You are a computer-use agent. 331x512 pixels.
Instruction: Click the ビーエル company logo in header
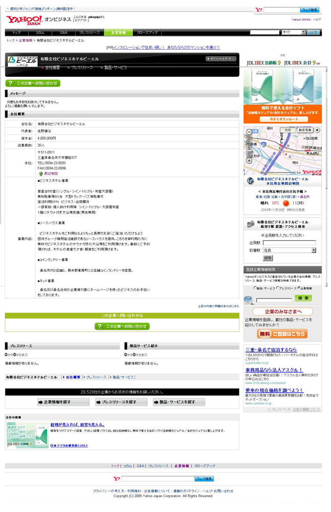pos(22,61)
